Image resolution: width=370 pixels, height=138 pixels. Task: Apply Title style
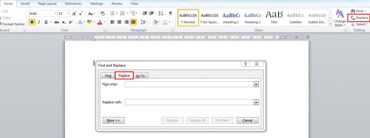coord(274,18)
